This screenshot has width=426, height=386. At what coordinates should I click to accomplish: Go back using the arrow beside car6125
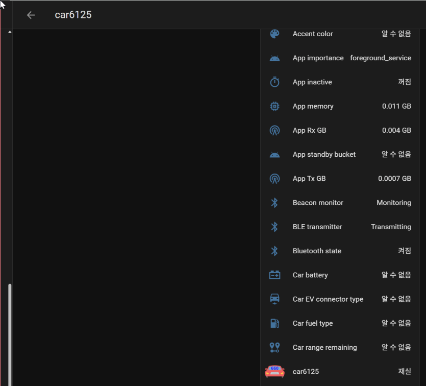point(31,15)
